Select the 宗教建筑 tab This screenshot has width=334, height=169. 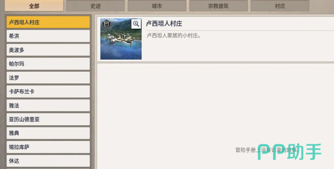[218, 6]
